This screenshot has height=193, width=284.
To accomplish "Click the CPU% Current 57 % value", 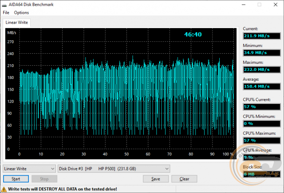I will coord(262,106).
